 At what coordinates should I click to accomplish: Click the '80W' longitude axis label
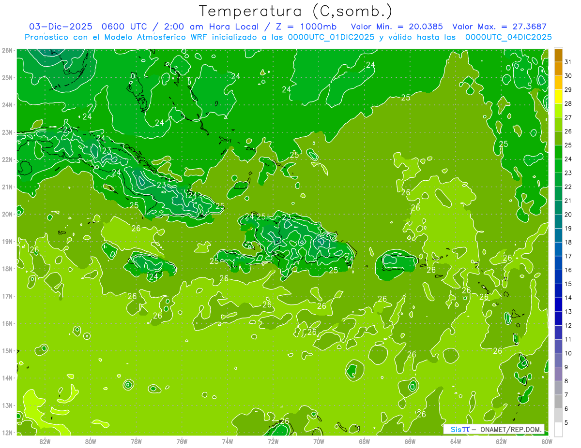coord(91,441)
